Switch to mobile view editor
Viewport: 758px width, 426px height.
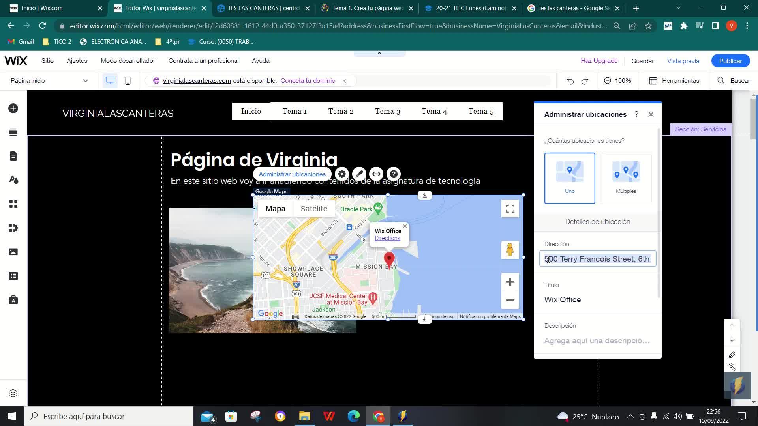128,81
